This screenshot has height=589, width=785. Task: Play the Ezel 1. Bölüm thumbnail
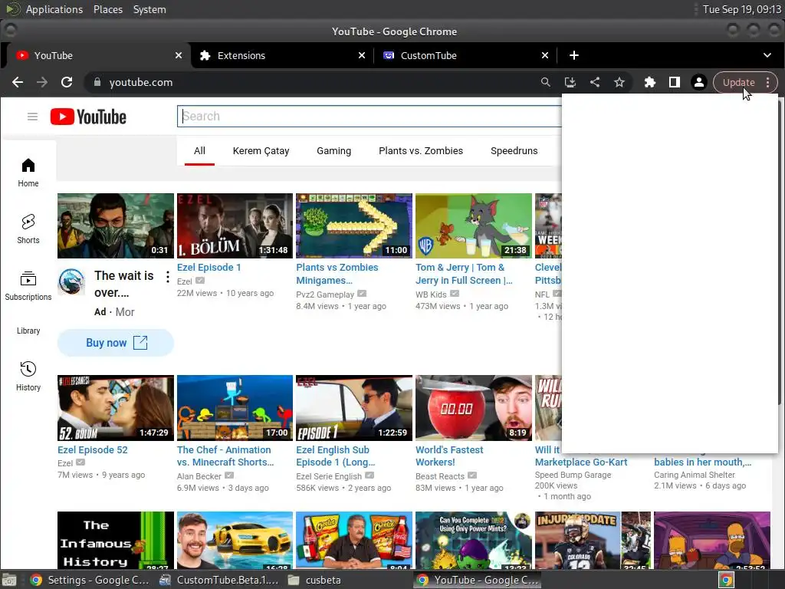coord(235,226)
